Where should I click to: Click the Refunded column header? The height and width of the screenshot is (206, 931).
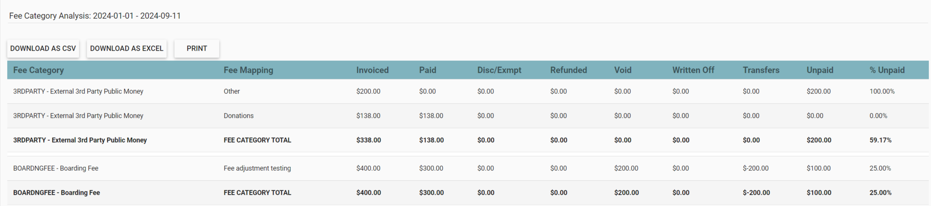click(x=568, y=70)
